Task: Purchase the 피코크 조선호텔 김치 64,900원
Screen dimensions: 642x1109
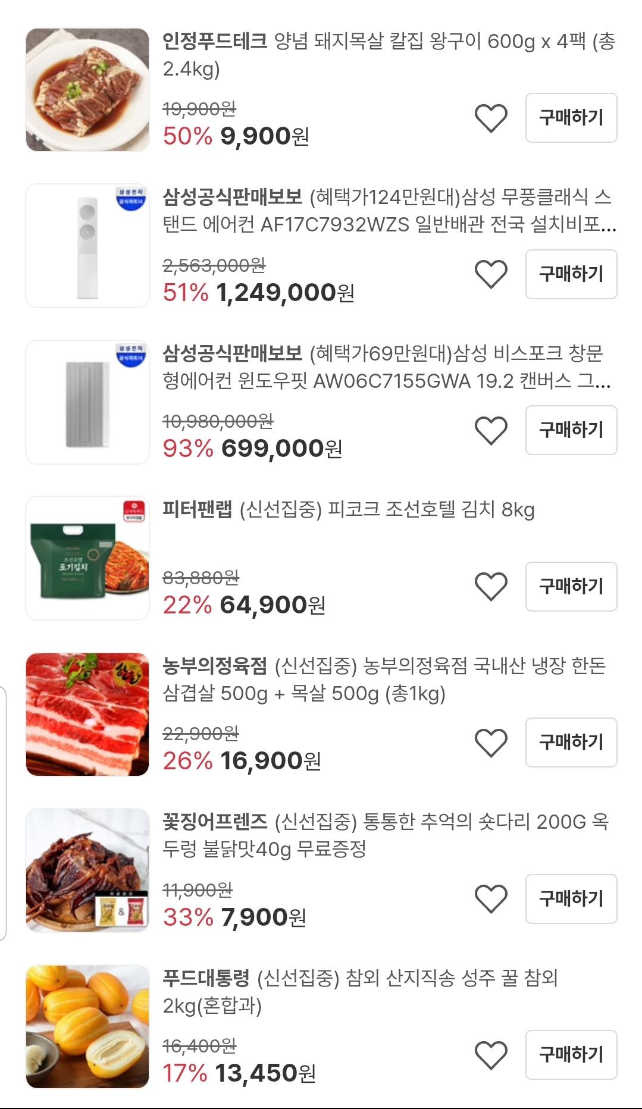Action: click(571, 587)
